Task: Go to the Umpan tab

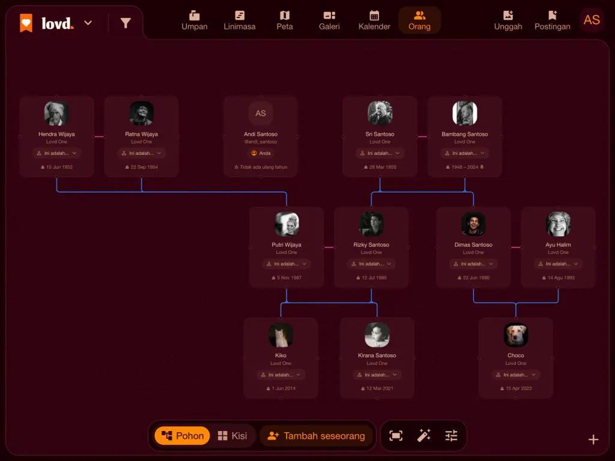Action: pos(195,20)
